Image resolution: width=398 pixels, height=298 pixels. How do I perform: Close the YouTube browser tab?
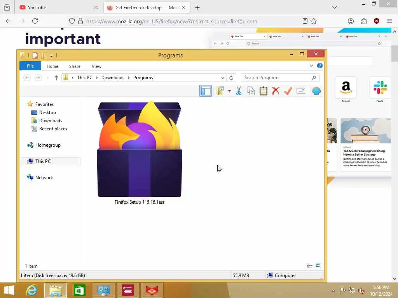(96, 7)
